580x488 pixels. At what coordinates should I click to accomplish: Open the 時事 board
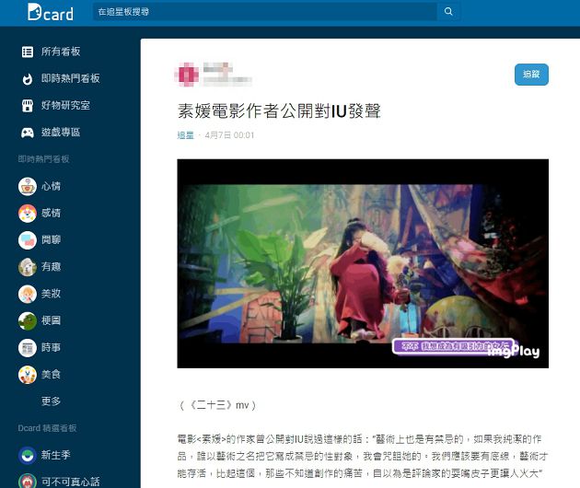coord(51,348)
